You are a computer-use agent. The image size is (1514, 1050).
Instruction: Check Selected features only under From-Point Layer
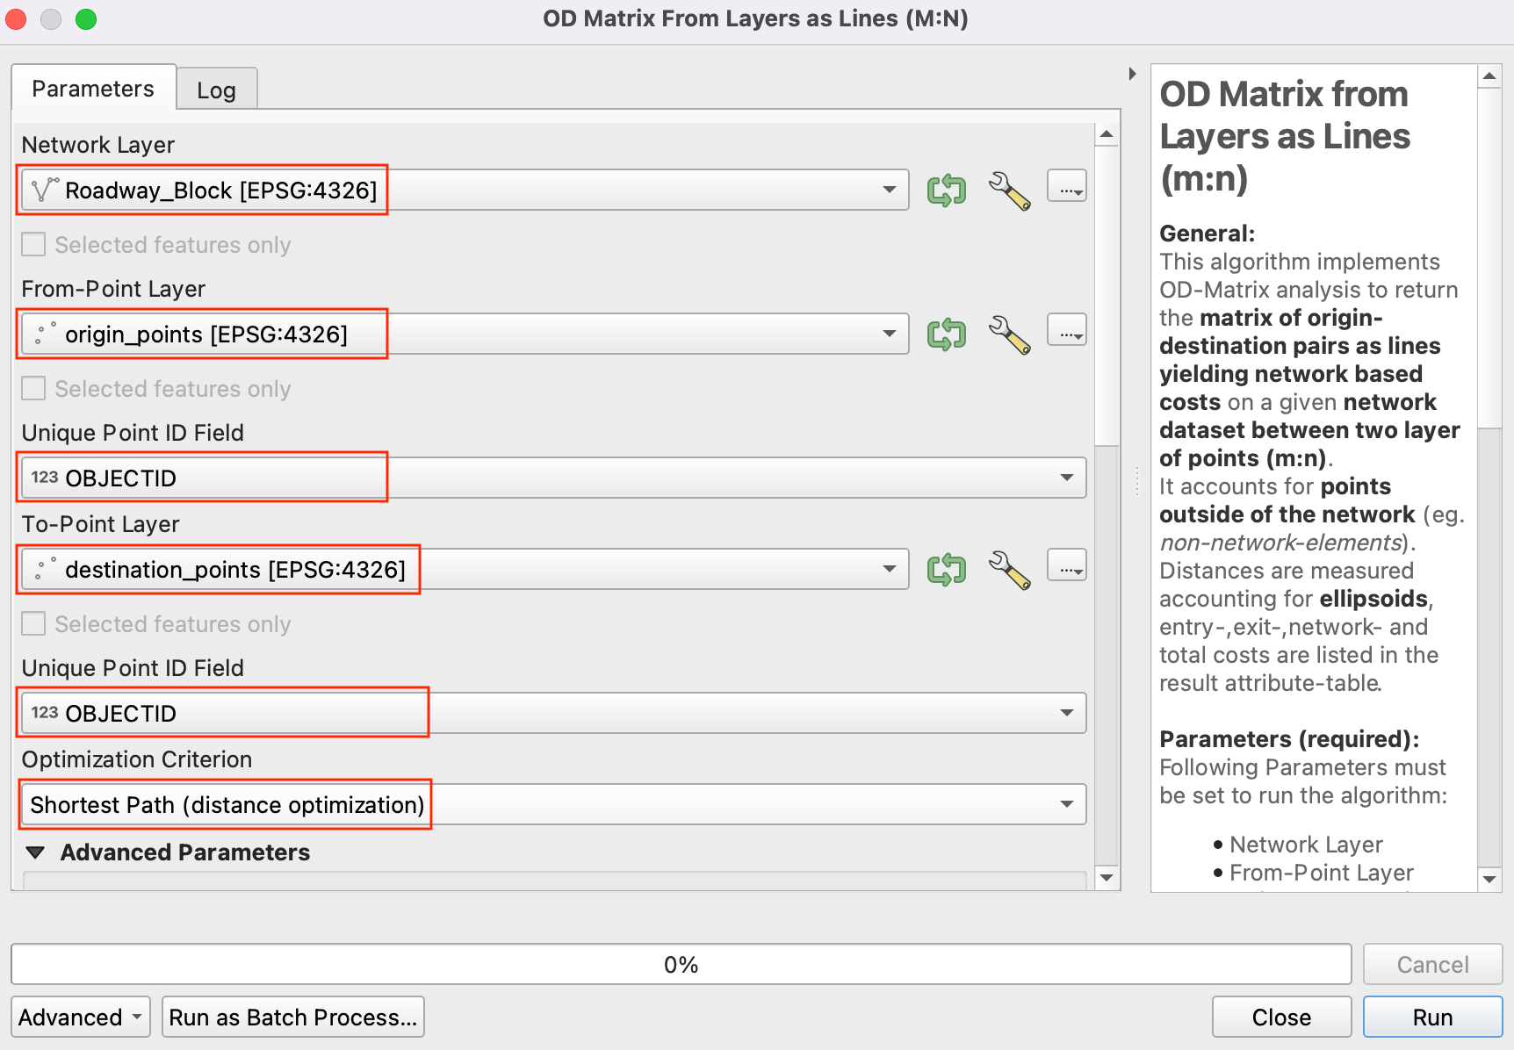pyautogui.click(x=33, y=388)
